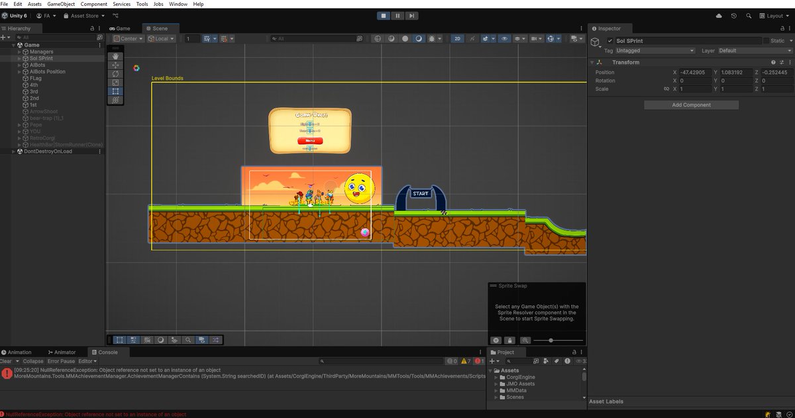Select the Transform tool in scene tools
The width and height of the screenshot is (795, 418).
(x=115, y=100)
